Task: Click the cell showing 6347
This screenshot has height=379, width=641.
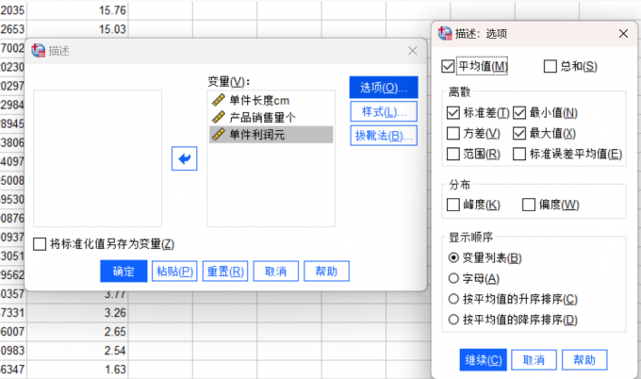Action: pyautogui.click(x=13, y=370)
